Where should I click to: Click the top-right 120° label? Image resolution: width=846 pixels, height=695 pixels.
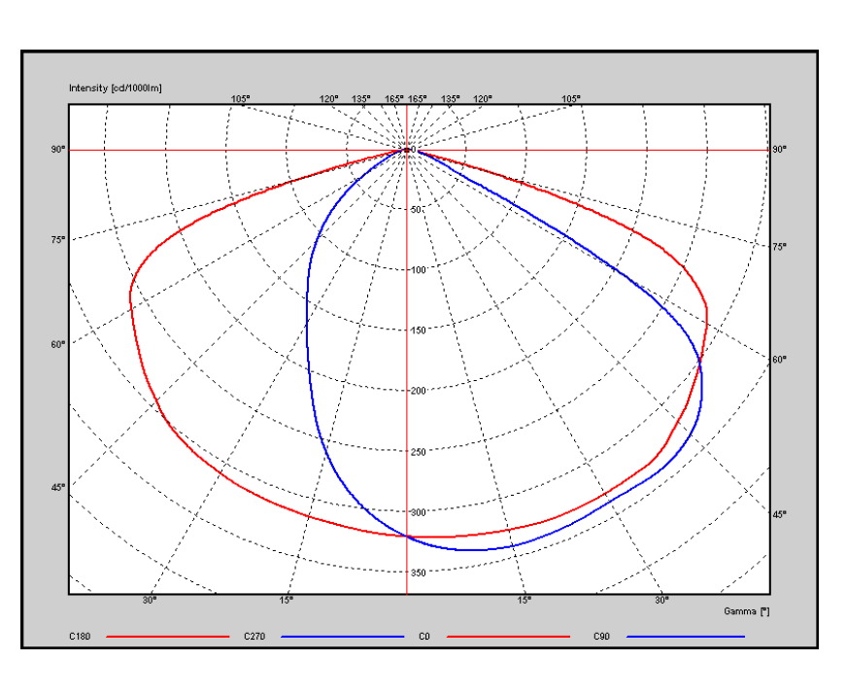pos(483,99)
